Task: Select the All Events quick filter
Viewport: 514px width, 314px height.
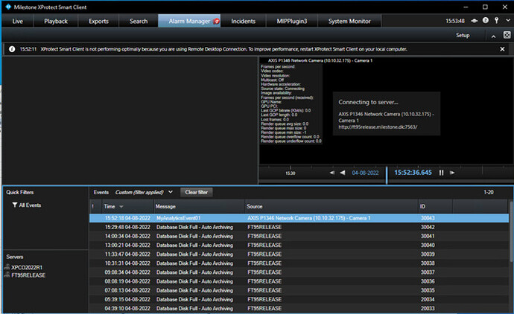Action: click(x=30, y=205)
